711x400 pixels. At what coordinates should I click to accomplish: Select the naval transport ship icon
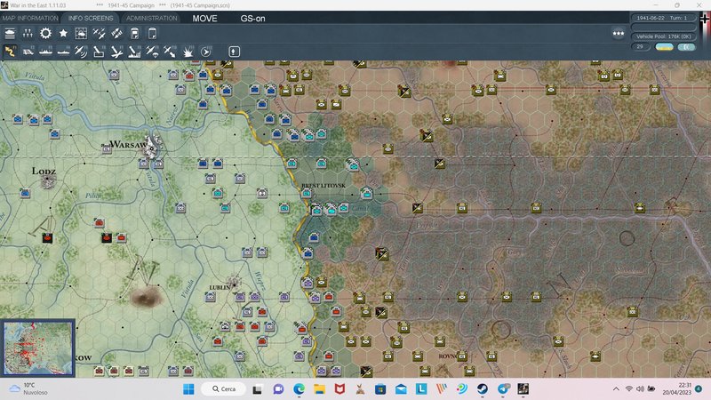pyautogui.click(x=46, y=52)
